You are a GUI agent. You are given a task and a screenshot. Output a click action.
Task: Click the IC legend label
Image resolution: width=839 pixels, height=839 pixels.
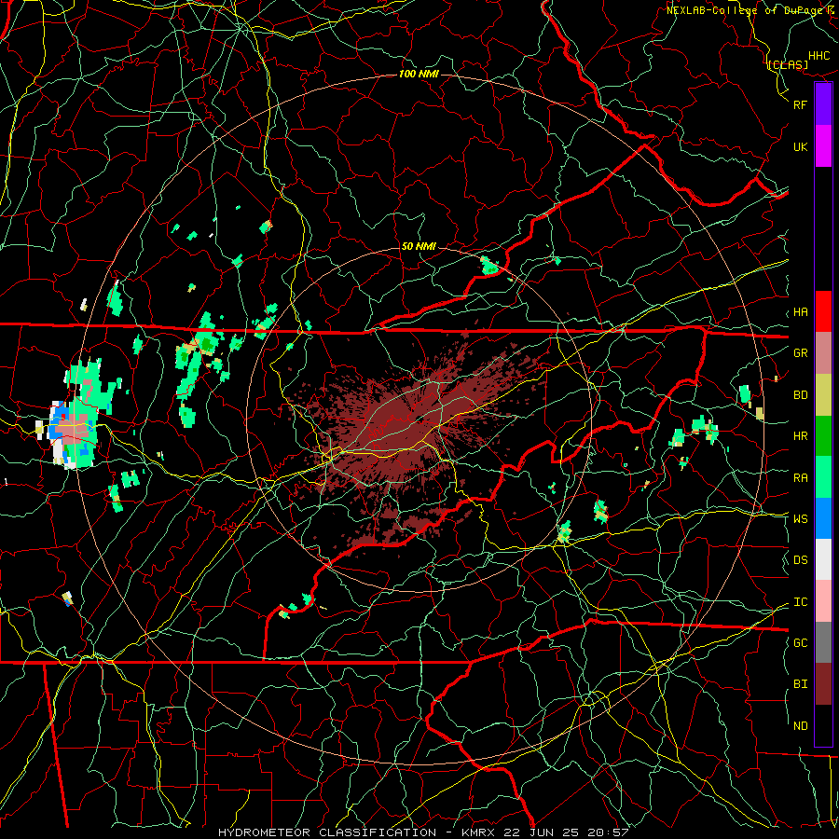tap(800, 602)
